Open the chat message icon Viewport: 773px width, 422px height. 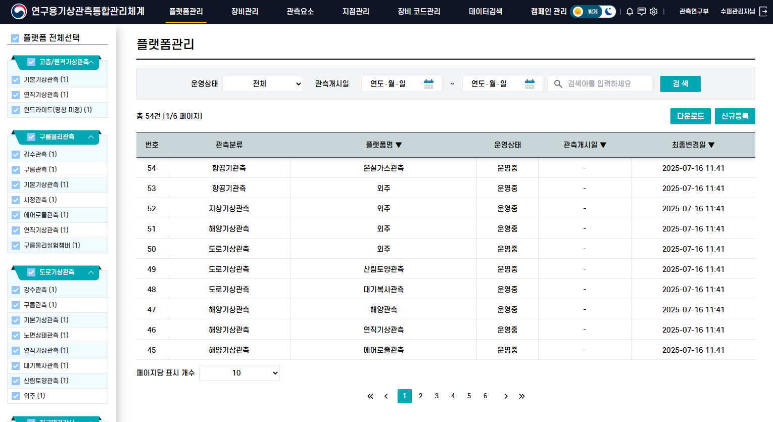642,12
